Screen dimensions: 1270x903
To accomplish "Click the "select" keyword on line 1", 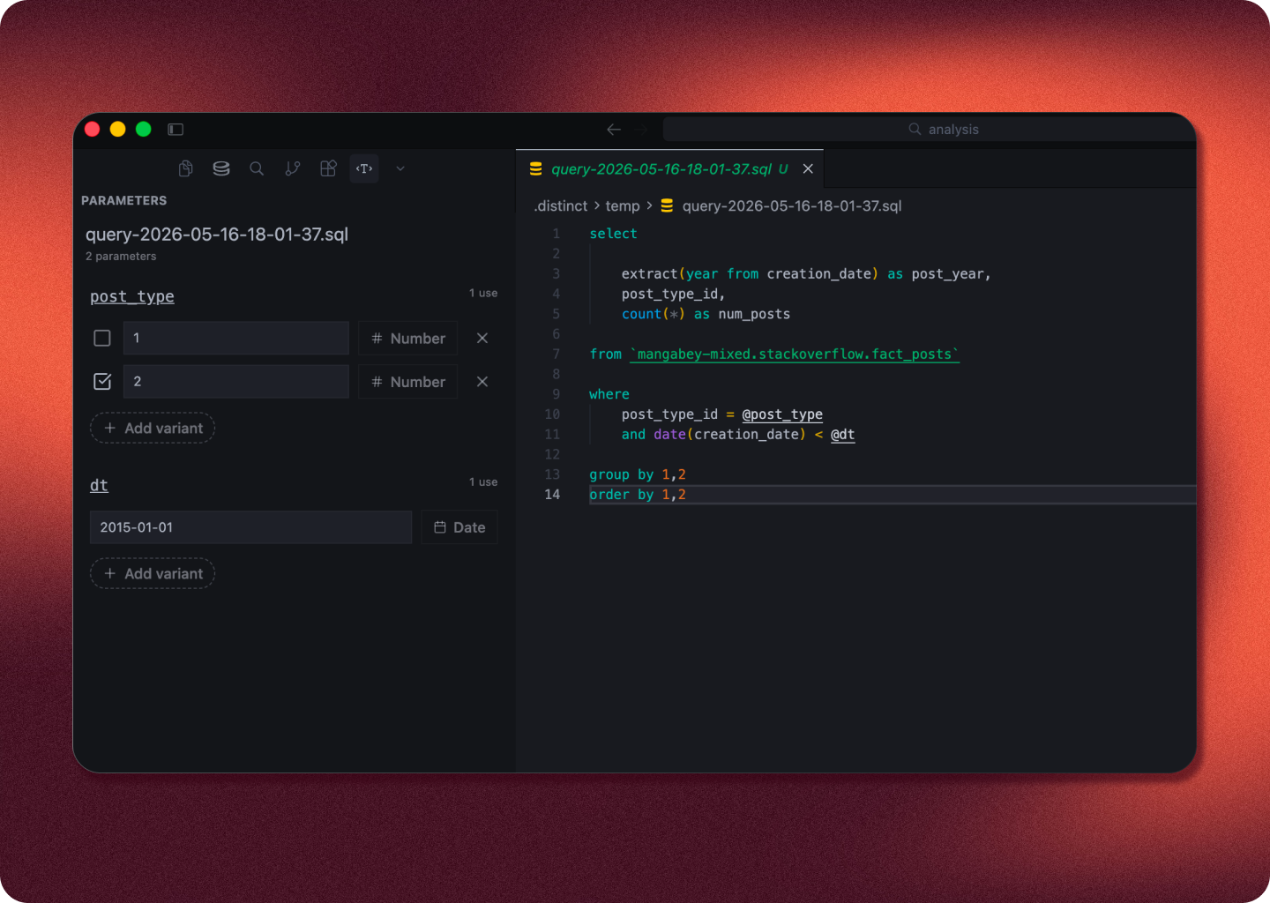I will pyautogui.click(x=613, y=234).
